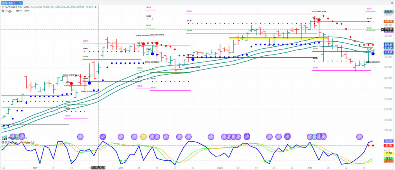
Task: Select the 352.74 price tag on axis
Action: click(387, 12)
